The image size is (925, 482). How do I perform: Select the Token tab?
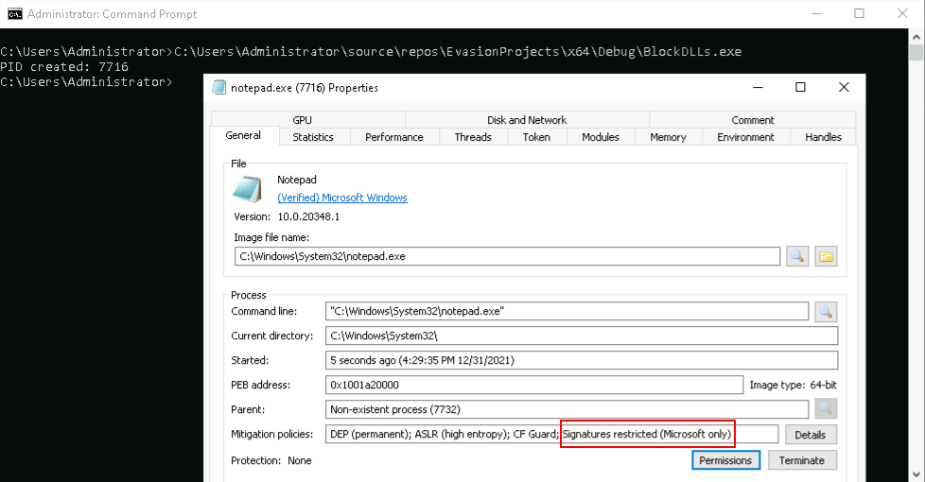[535, 137]
